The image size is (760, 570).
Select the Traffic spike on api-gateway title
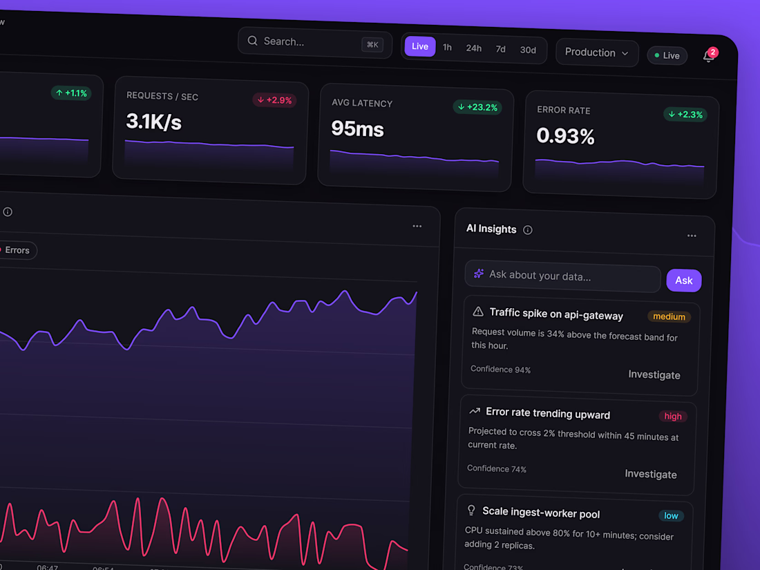pyautogui.click(x=556, y=314)
